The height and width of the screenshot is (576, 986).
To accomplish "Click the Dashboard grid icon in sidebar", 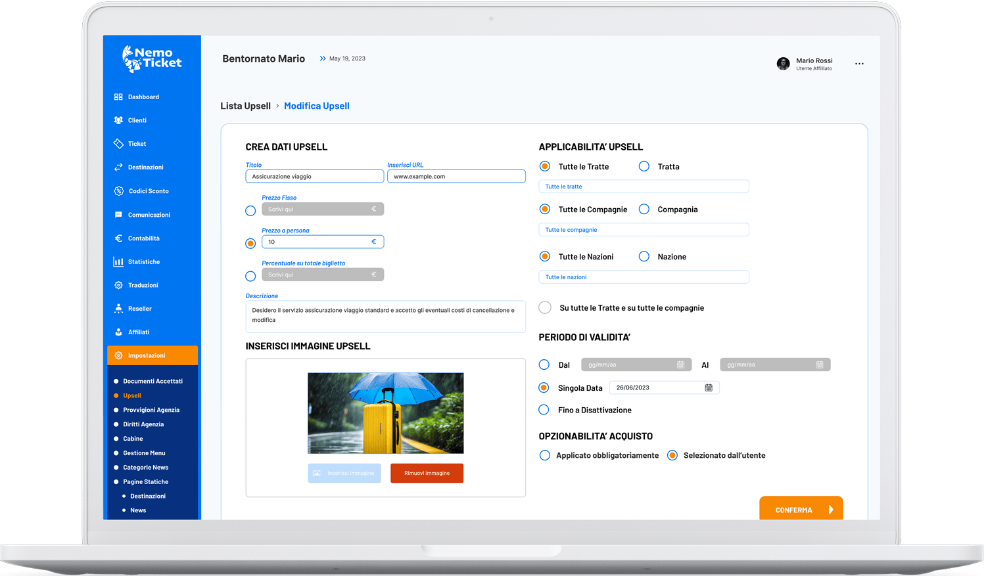I will [118, 97].
